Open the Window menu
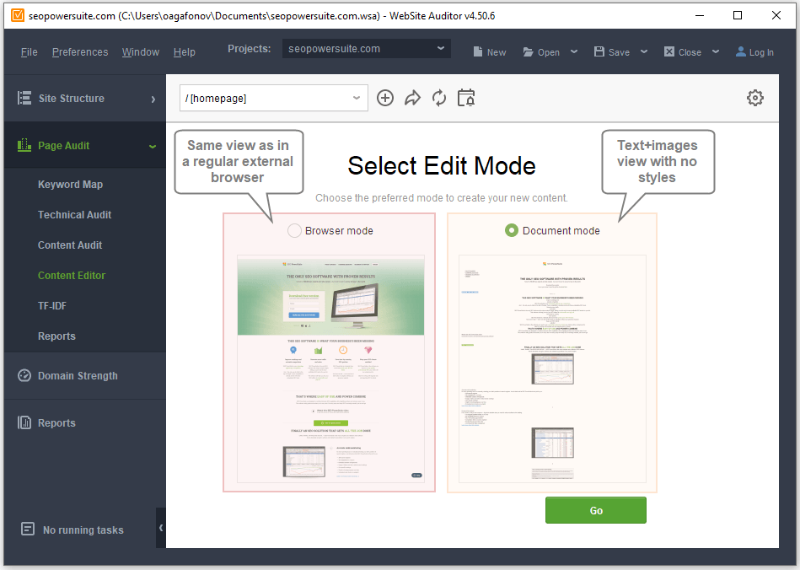 (140, 52)
